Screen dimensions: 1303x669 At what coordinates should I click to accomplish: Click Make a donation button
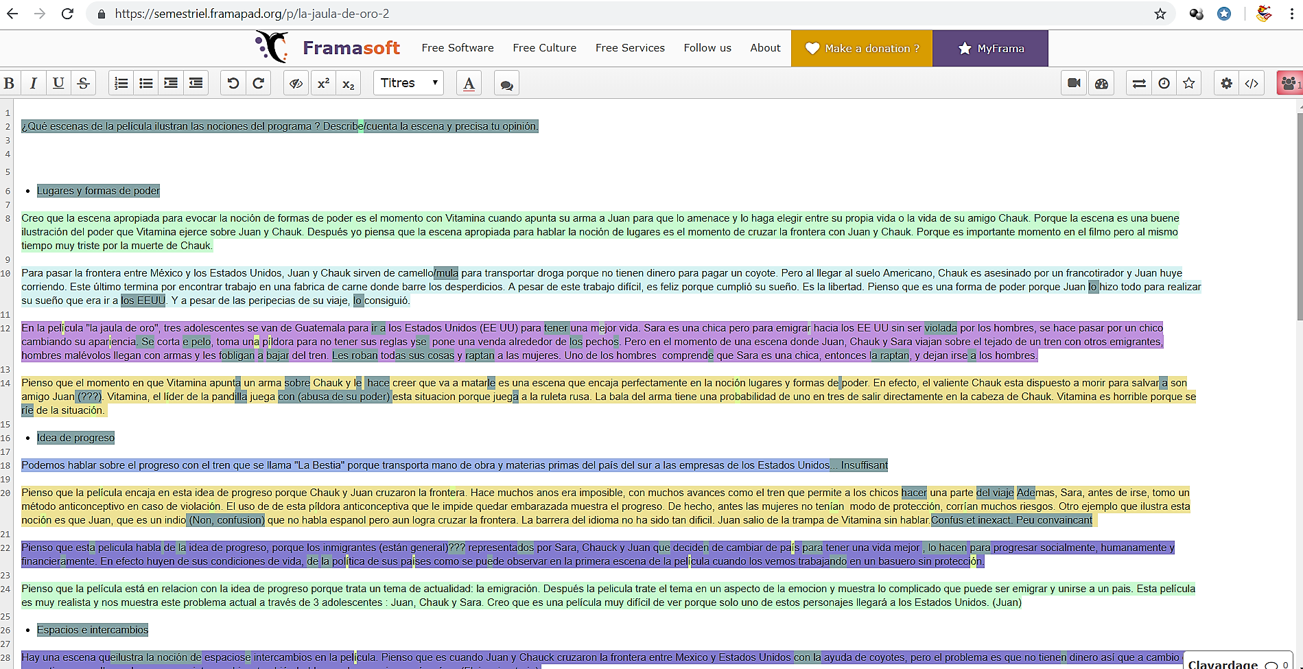862,49
